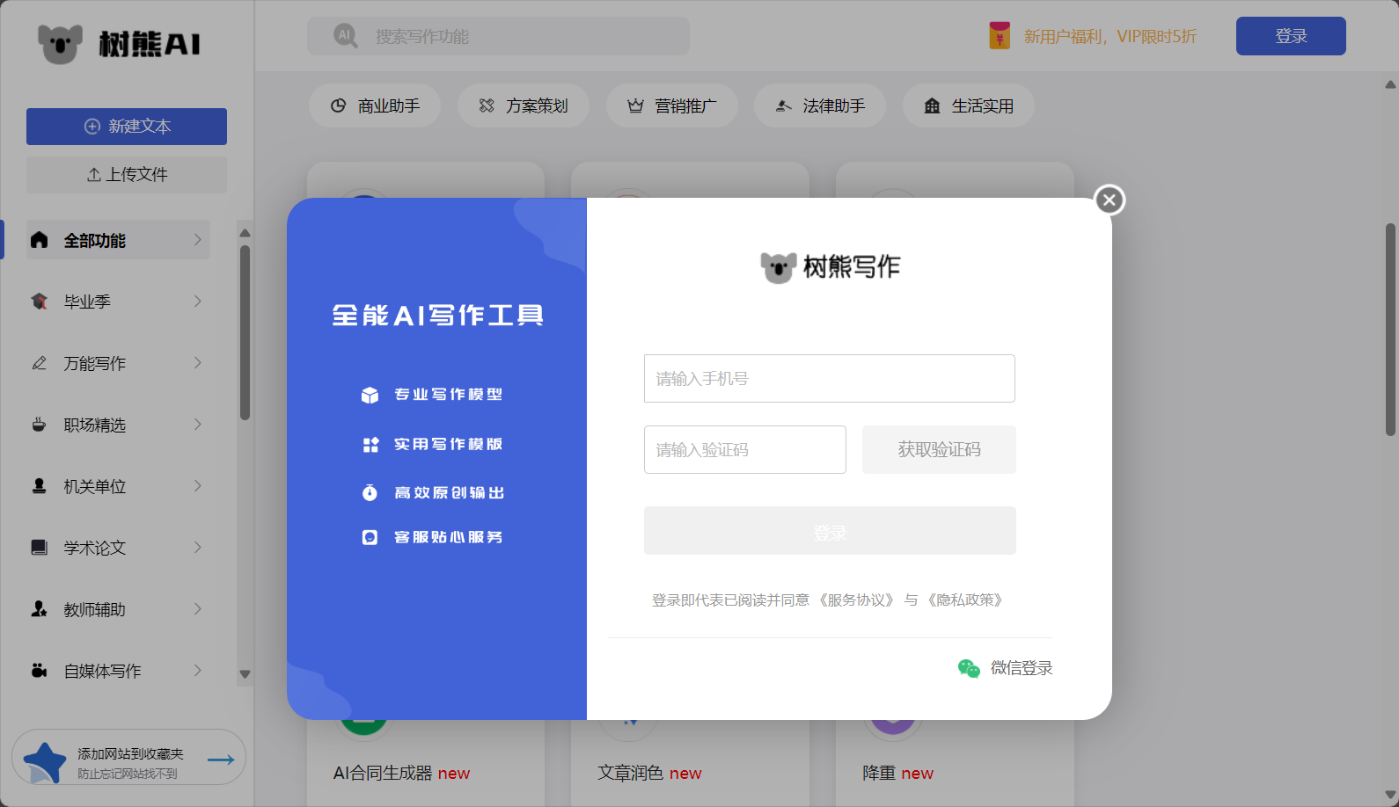The image size is (1399, 807).
Task: Expand the 学术论文 chevron
Action: (198, 548)
